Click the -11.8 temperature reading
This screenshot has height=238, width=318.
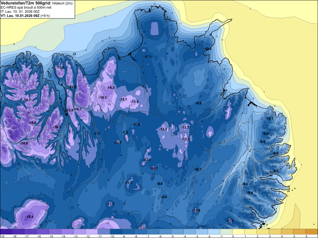pos(136,125)
